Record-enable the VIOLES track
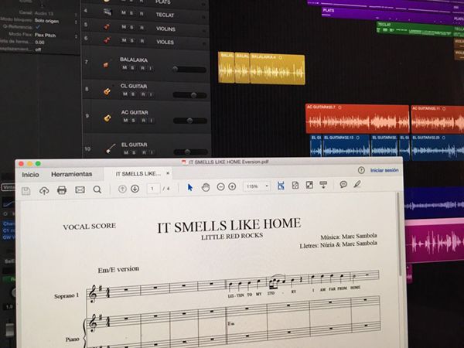Viewport: 464px width, 348px height. [142, 41]
